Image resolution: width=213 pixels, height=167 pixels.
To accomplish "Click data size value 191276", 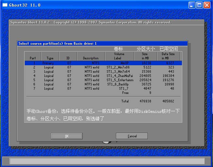I will click(168, 80).
